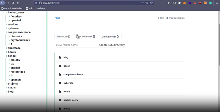Image resolution: width=220 pixels, height=112 pixels.
Task: Bookmark page with the star icon
Action: pos(151,3)
